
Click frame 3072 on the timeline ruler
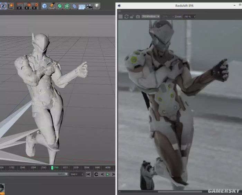pos(65,168)
